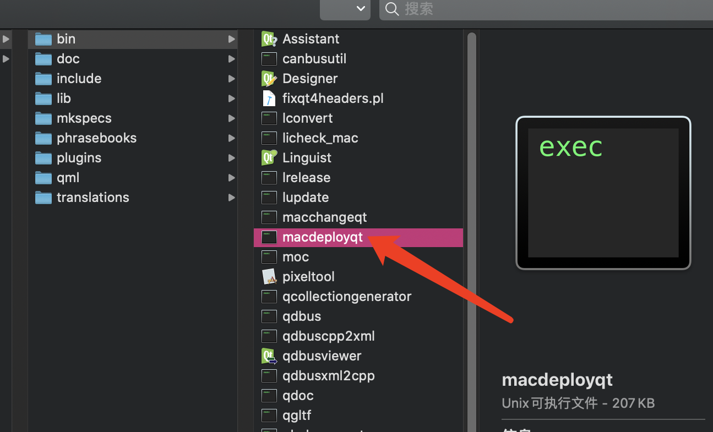The height and width of the screenshot is (432, 713).
Task: Select the fixqt4headers.pl file name
Action: (x=333, y=99)
